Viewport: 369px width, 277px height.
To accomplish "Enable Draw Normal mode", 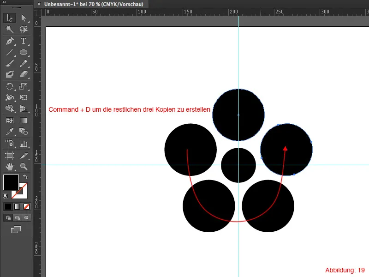I will [8, 217].
